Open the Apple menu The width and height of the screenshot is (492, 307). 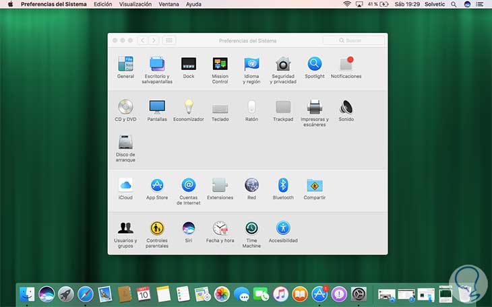pyautogui.click(x=10, y=5)
